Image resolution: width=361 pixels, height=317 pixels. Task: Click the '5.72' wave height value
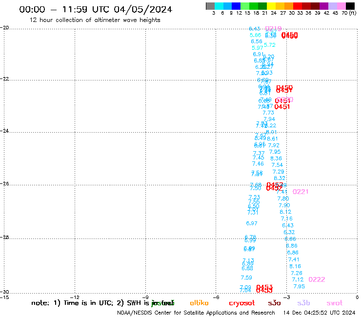pos(270,45)
